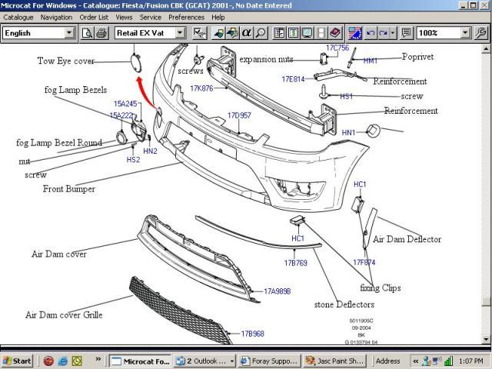Screen dimensions: 492x369
Task: Click the dollar price sheet icon
Action: pyautogui.click(x=293, y=33)
